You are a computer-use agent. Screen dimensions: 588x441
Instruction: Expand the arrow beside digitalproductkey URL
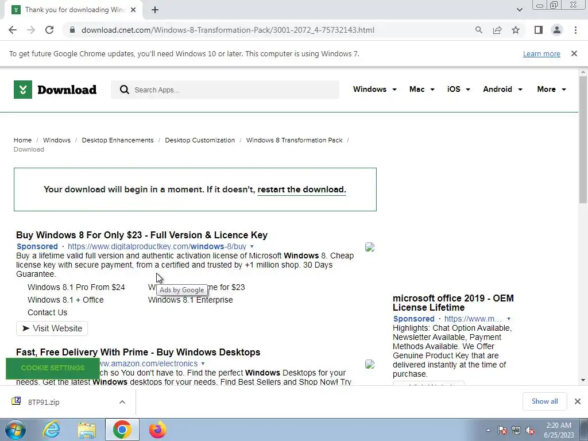coord(252,246)
